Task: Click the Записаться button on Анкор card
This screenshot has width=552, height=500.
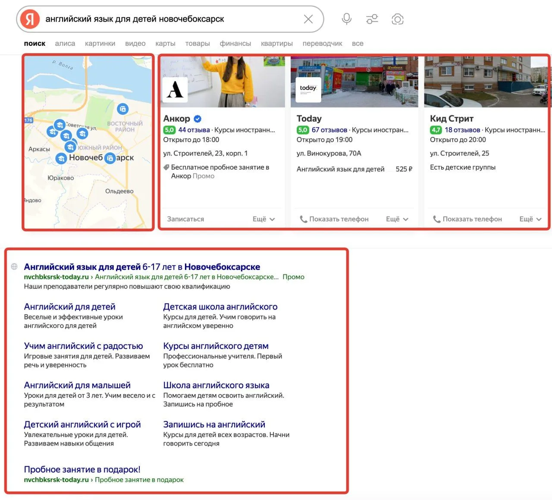Action: point(185,219)
